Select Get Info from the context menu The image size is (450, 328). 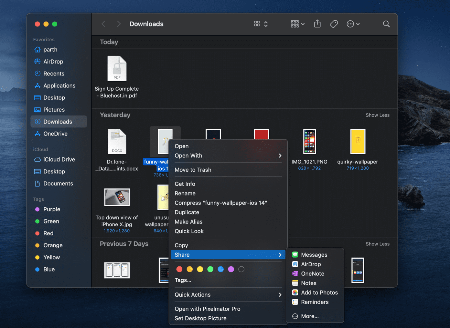228,184
